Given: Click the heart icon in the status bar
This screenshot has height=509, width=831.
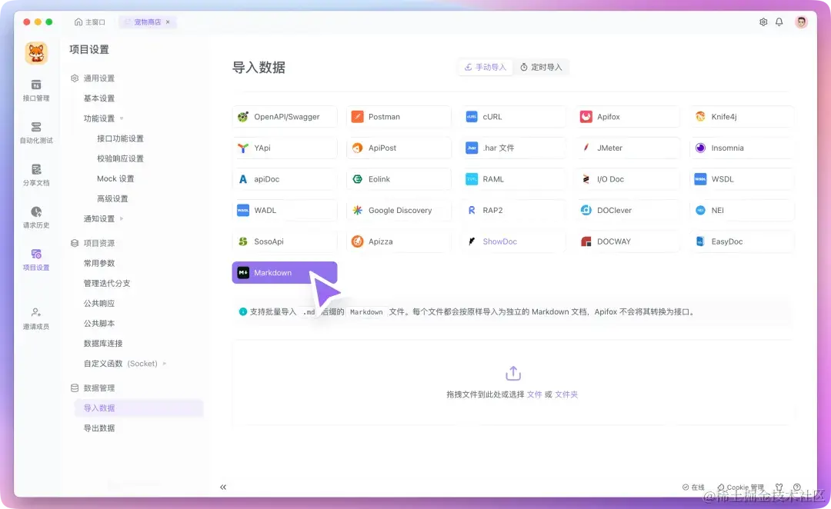Looking at the screenshot, I should click(x=779, y=487).
